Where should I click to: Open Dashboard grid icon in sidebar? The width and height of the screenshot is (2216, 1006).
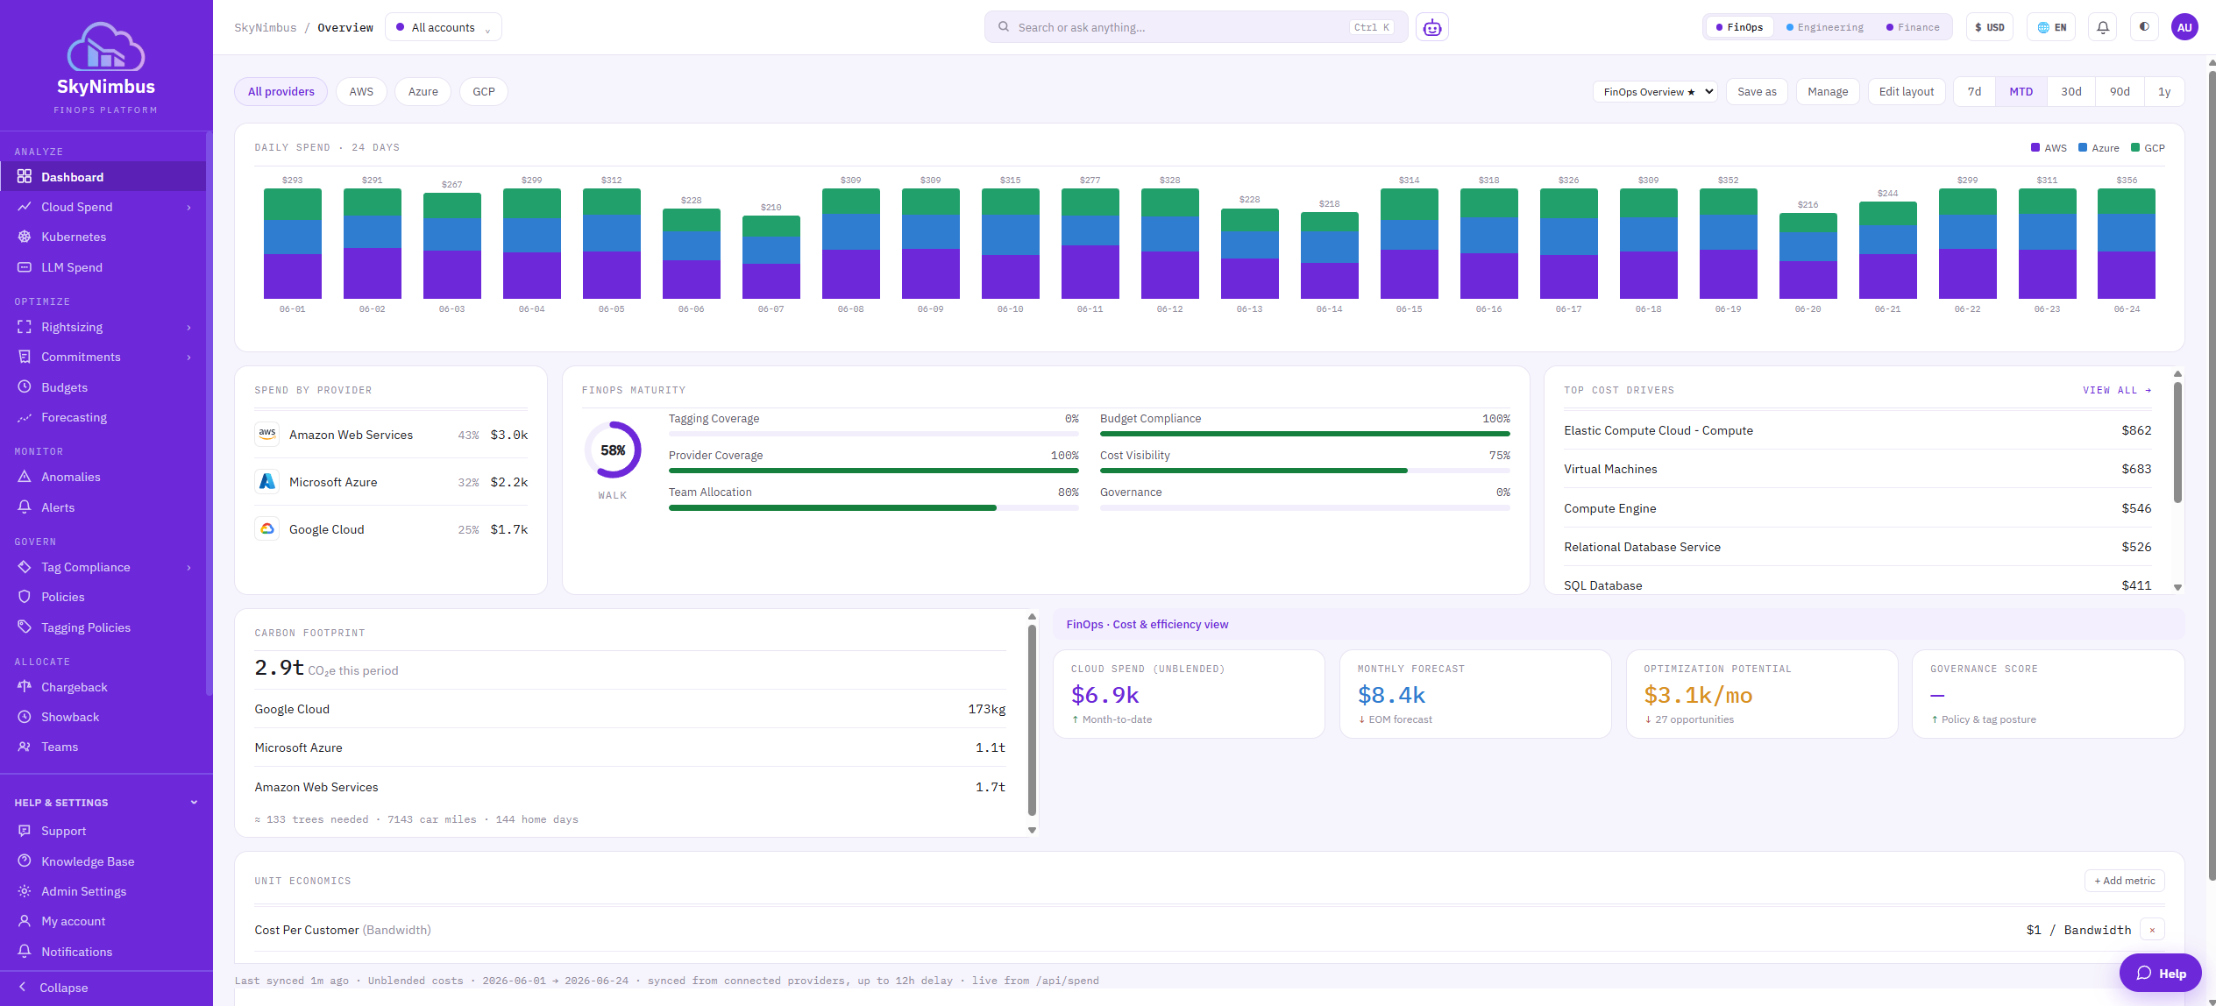[x=25, y=176]
